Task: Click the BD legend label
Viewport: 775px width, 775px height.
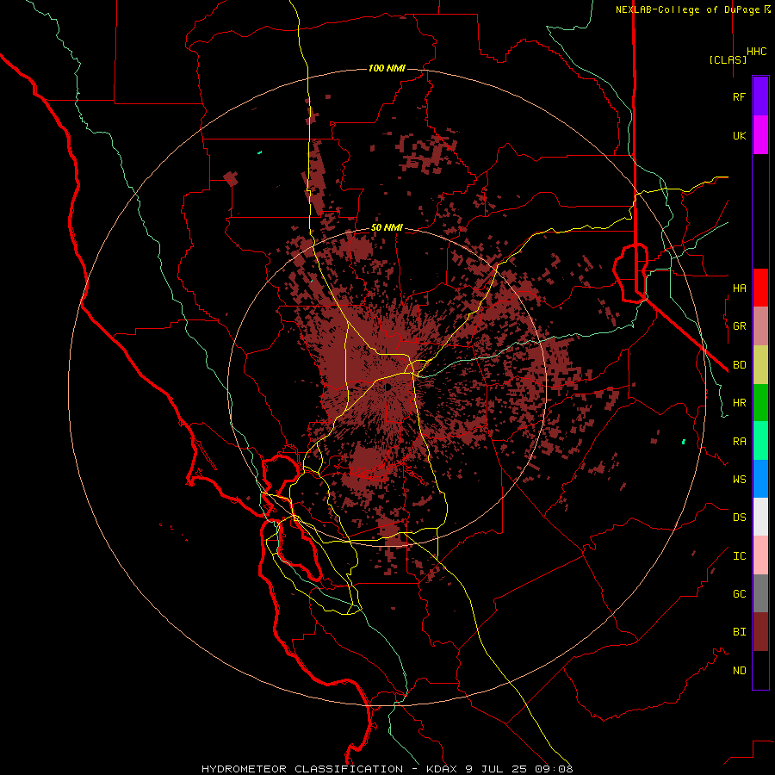Action: (x=739, y=365)
